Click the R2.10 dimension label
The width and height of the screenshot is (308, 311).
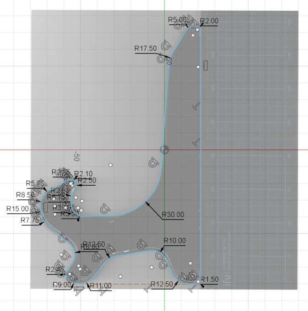pyautogui.click(x=83, y=173)
